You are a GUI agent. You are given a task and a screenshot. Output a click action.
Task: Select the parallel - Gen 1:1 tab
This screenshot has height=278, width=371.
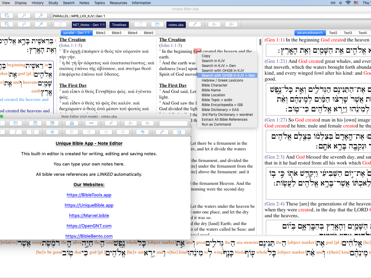point(76,33)
